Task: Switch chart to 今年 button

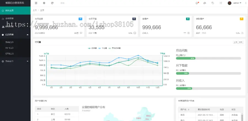Action: [x=241, y=42]
